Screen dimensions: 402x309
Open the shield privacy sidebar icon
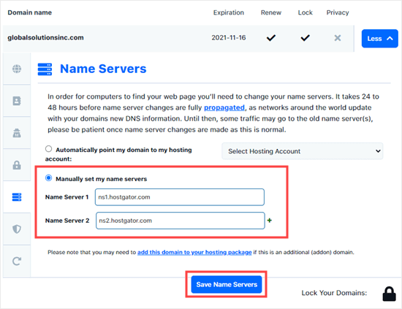[x=17, y=229]
